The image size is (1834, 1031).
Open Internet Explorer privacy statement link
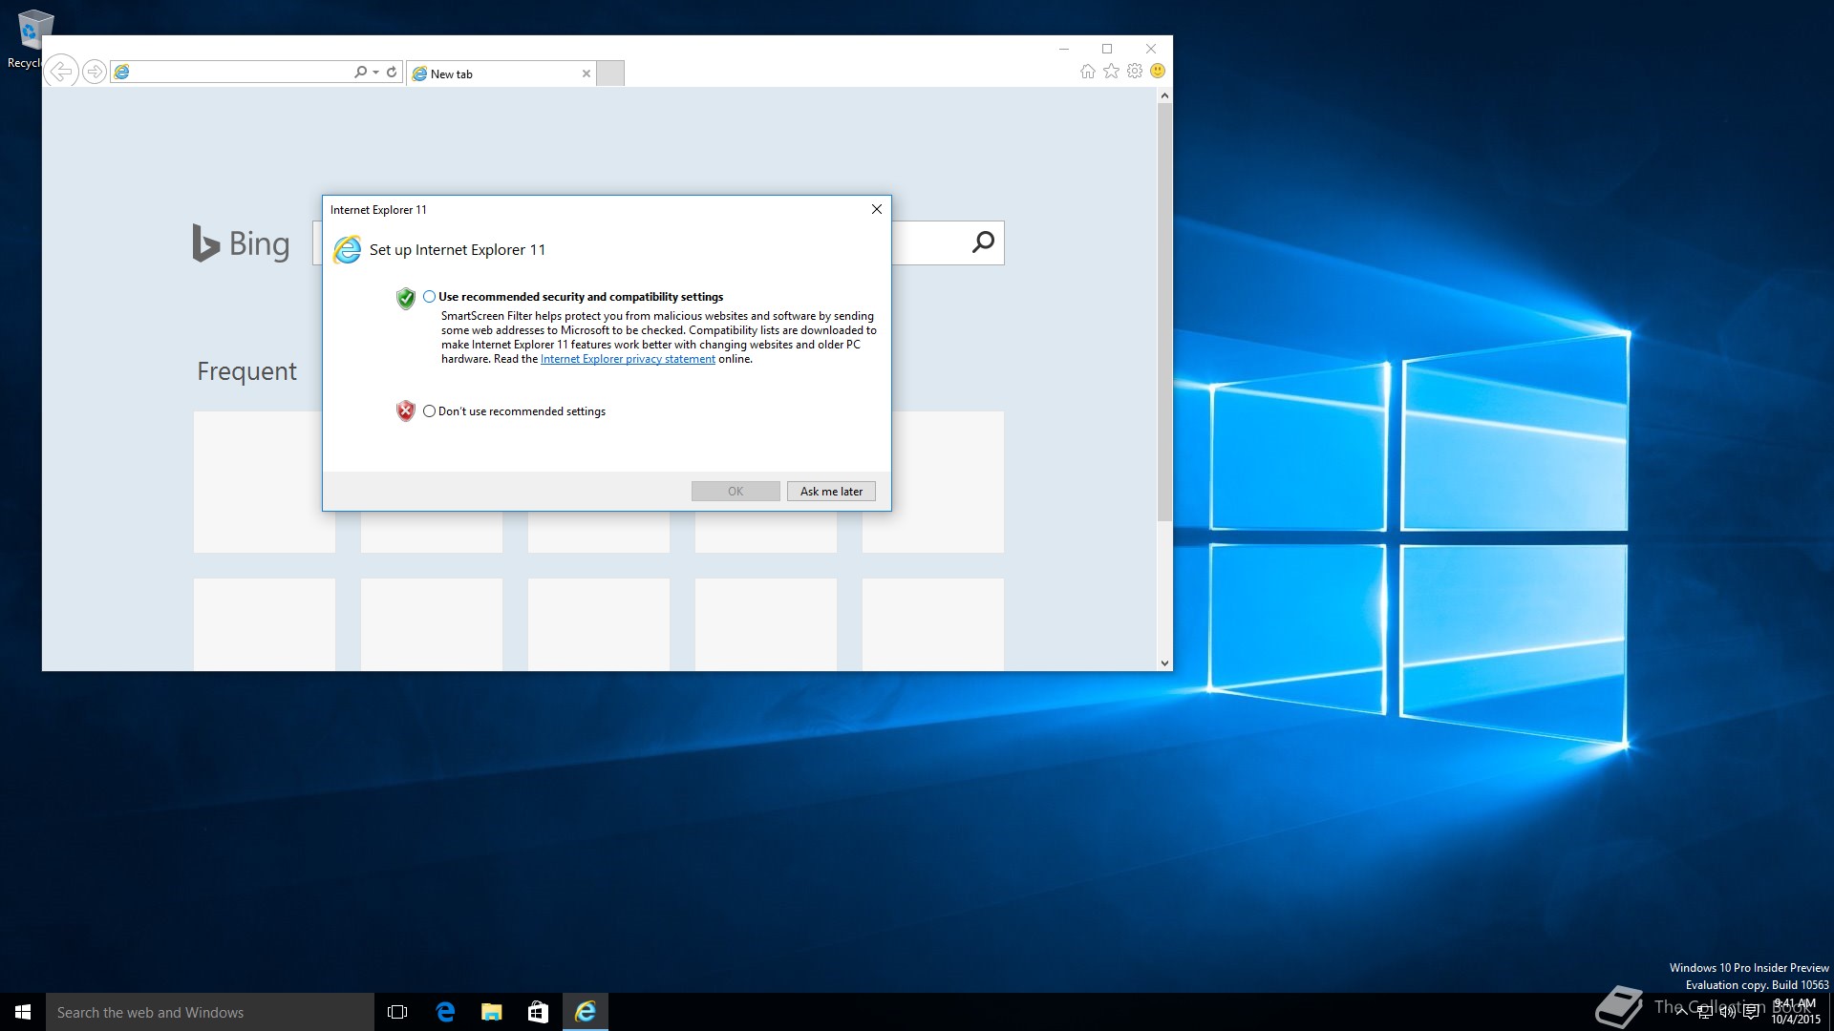tap(628, 359)
